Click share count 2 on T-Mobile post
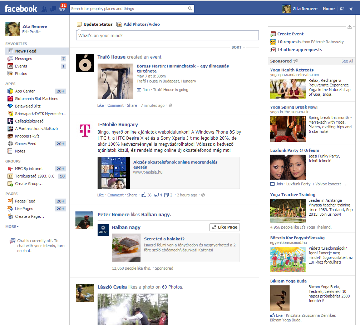This screenshot has height=325, width=360. 168,195
